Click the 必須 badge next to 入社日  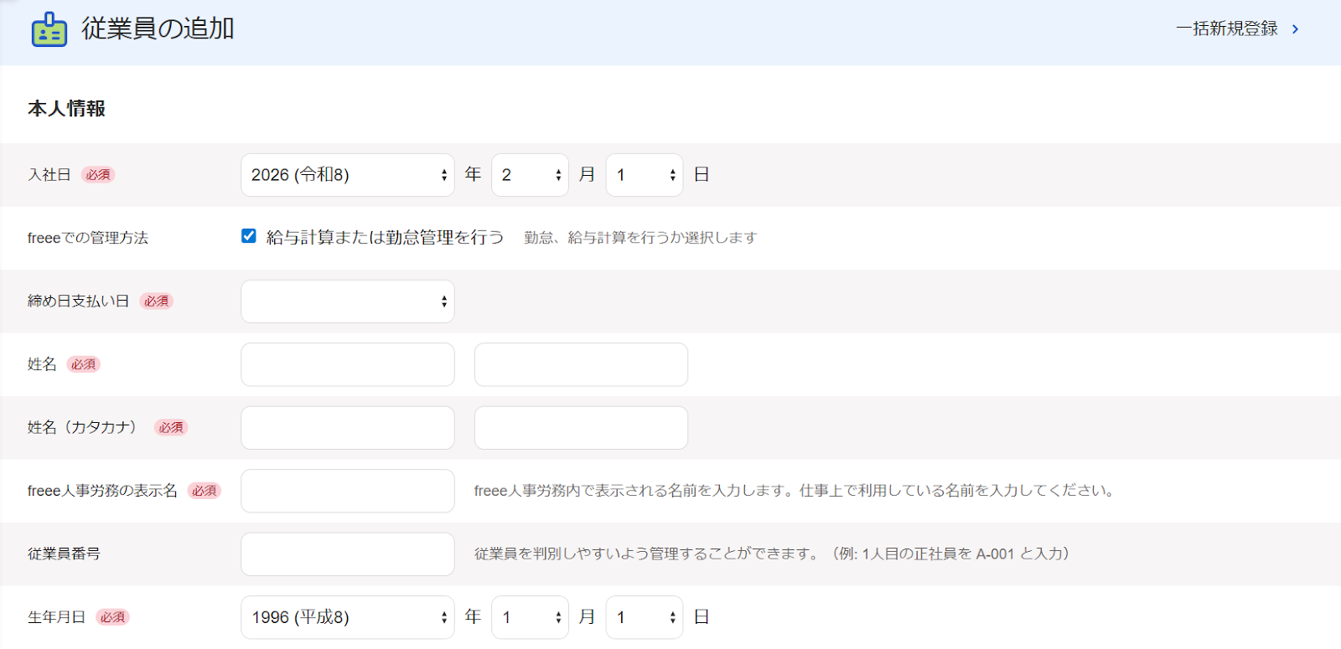pos(98,175)
